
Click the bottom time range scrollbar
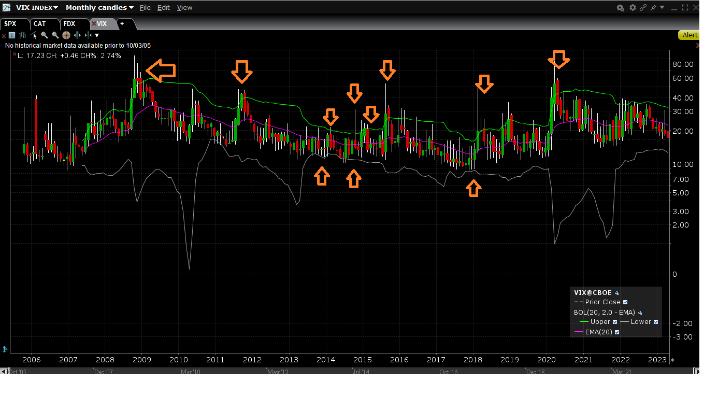pyautogui.click(x=350, y=371)
